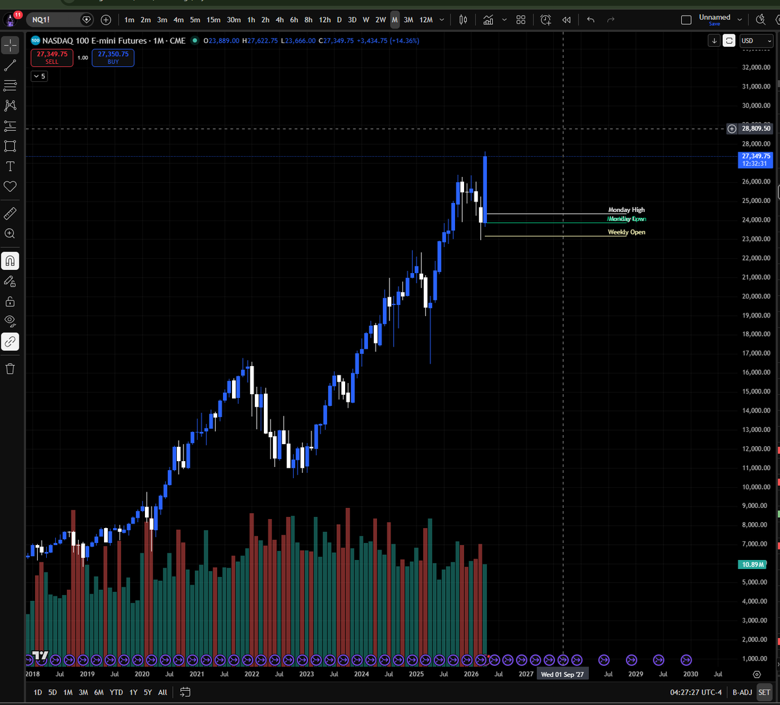Click the compare or add symbol plus icon
The width and height of the screenshot is (780, 705).
106,20
